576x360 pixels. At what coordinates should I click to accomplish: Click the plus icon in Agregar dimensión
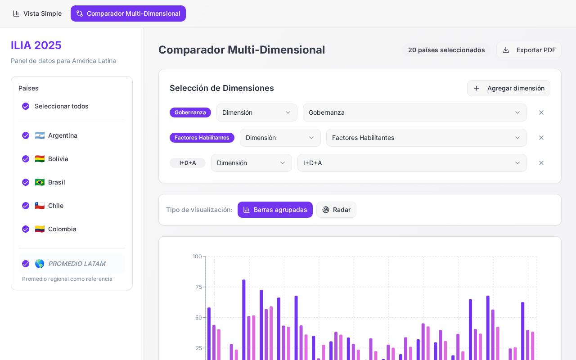pos(477,88)
